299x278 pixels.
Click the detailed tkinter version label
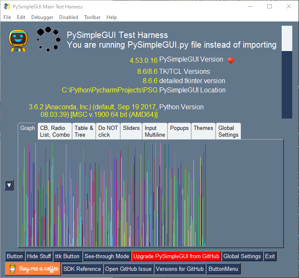click(192, 81)
